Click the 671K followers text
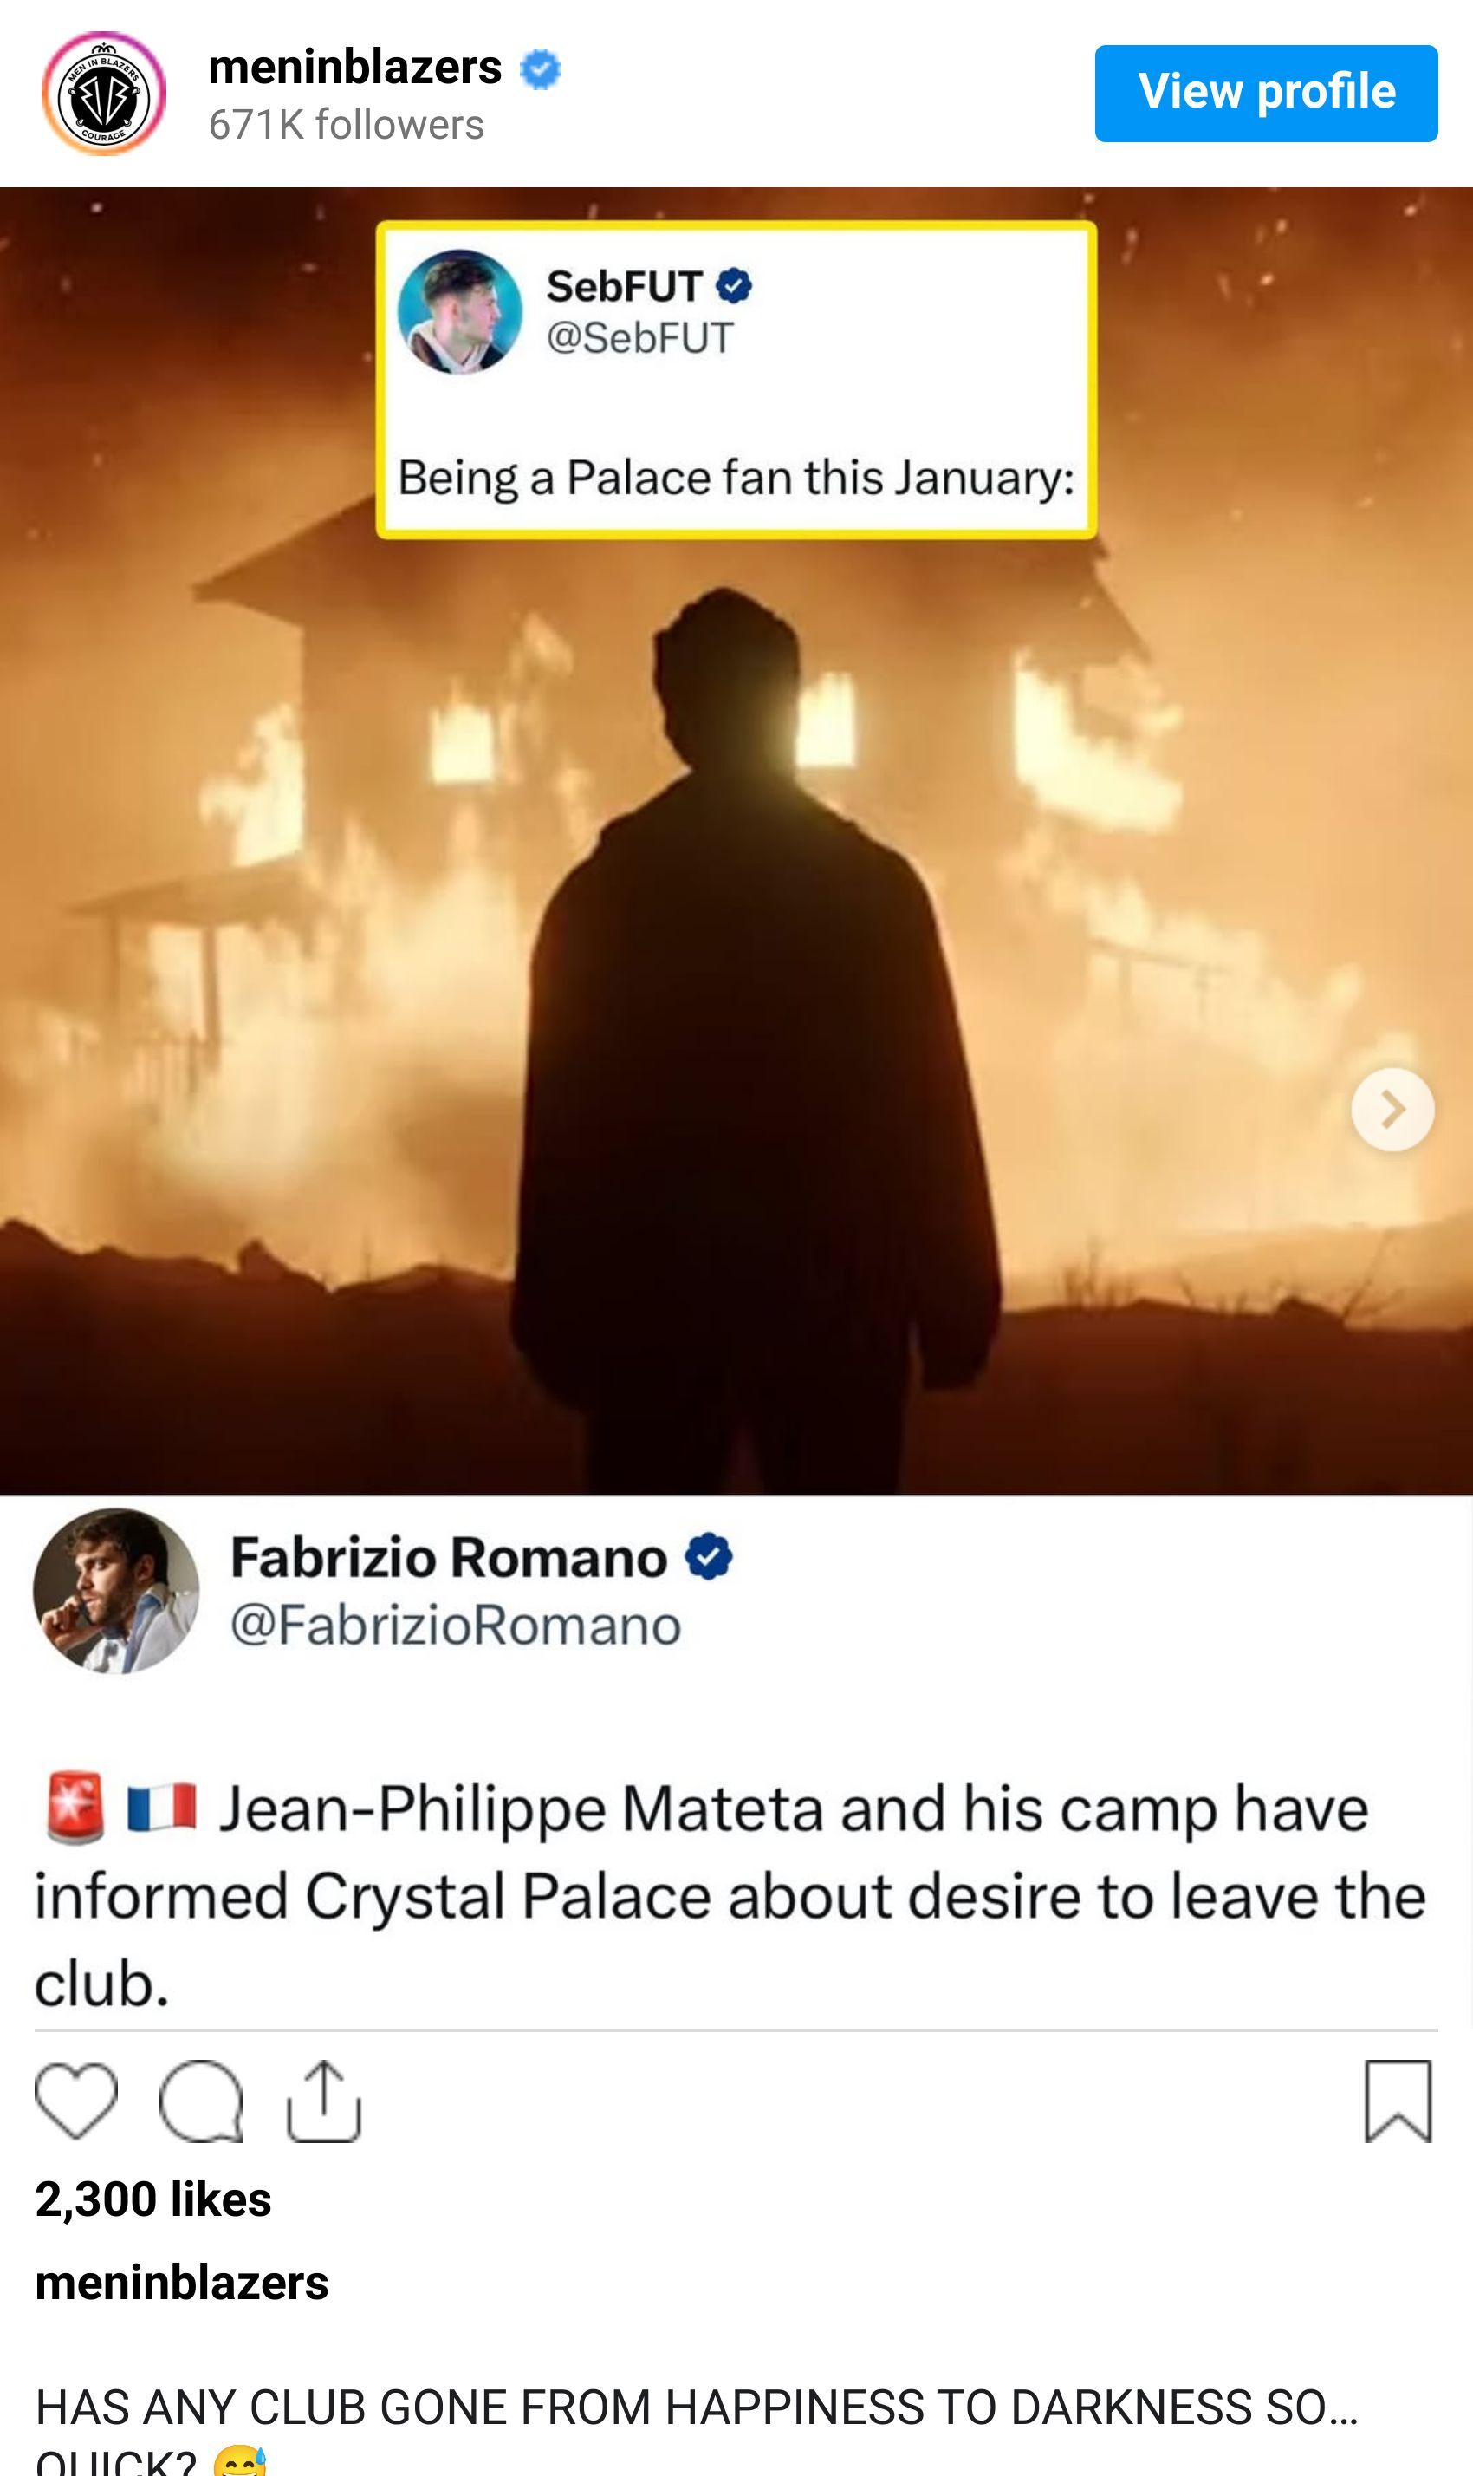 pos(347,125)
